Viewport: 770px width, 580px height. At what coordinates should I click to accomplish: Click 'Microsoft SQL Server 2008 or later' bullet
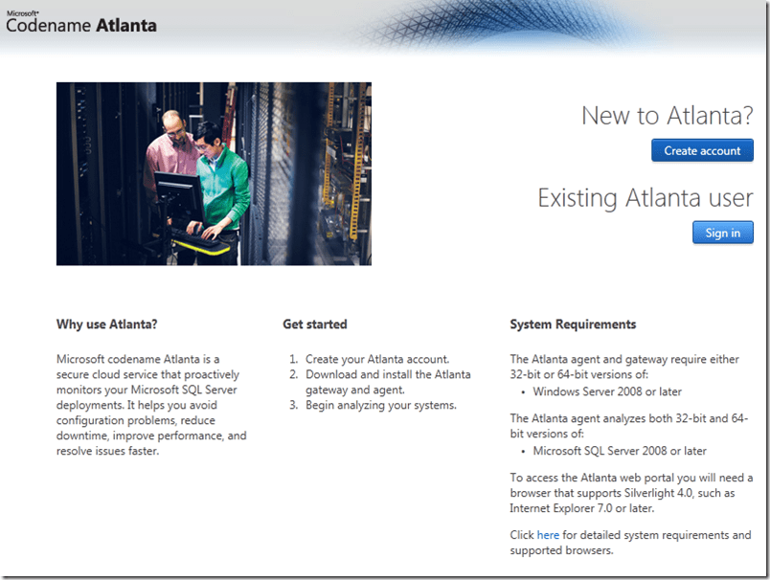[x=620, y=451]
